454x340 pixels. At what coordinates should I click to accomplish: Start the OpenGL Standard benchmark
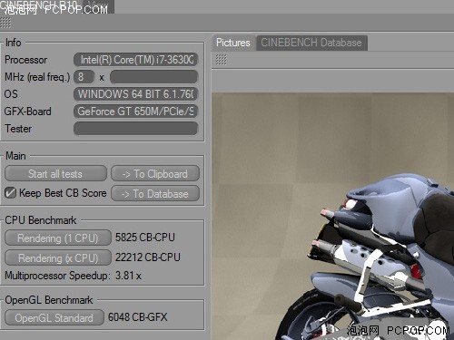(x=54, y=317)
